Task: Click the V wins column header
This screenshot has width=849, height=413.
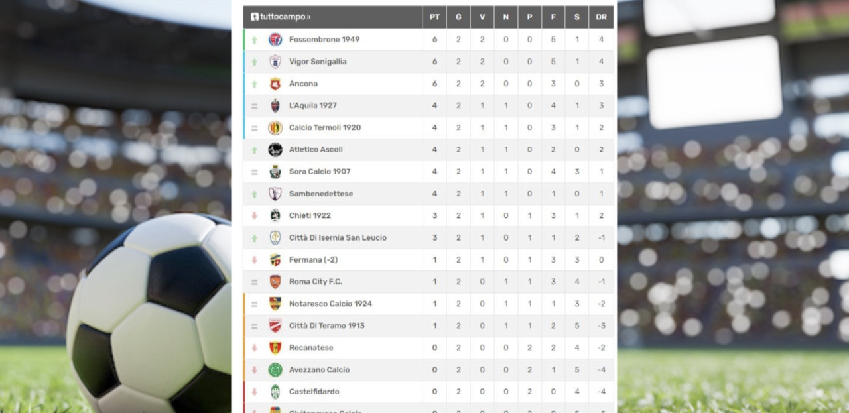Action: (x=482, y=17)
